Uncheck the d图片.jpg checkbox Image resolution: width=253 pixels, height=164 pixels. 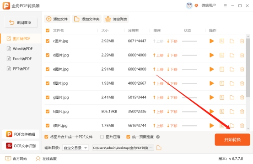pos(48,55)
